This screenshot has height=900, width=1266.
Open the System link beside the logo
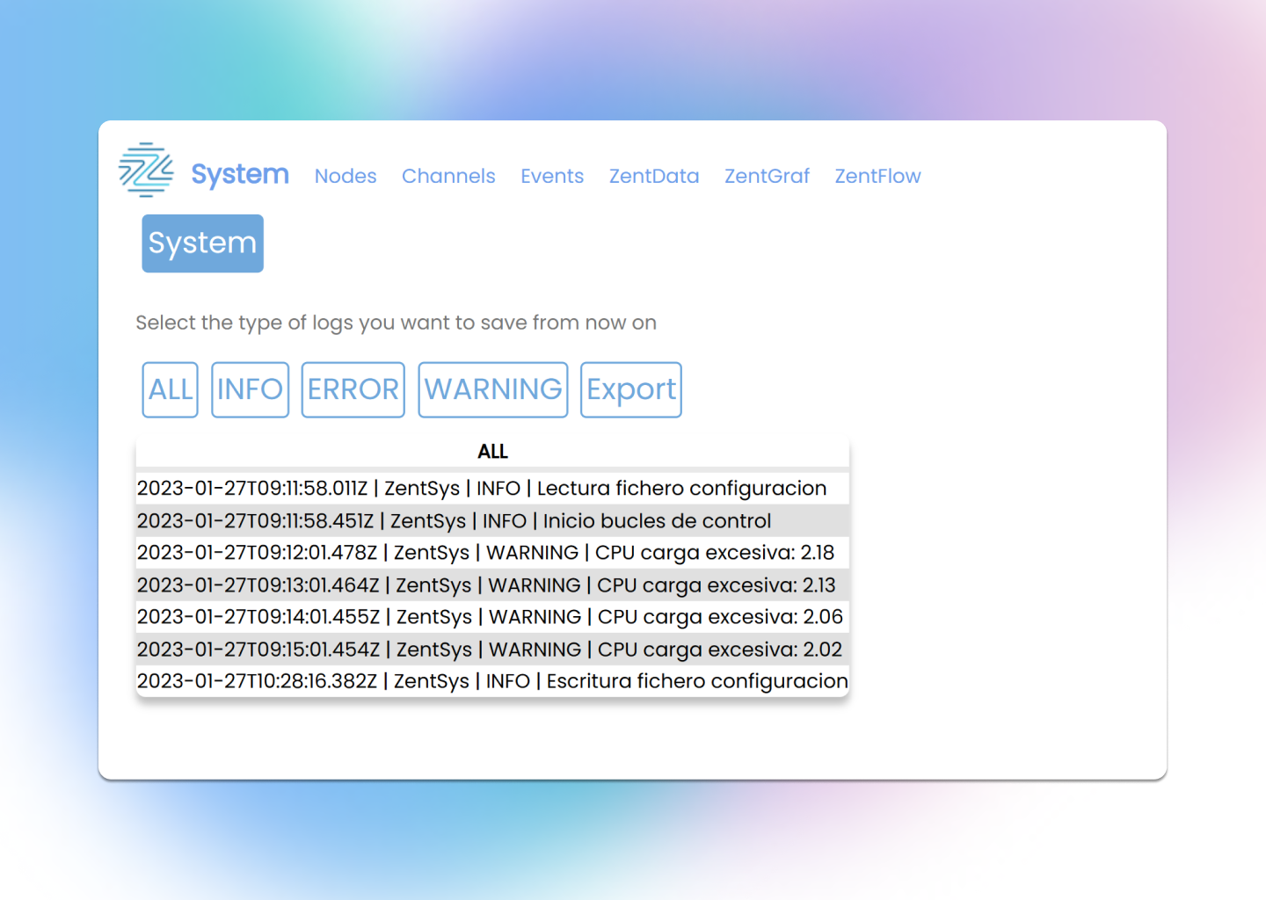click(240, 175)
